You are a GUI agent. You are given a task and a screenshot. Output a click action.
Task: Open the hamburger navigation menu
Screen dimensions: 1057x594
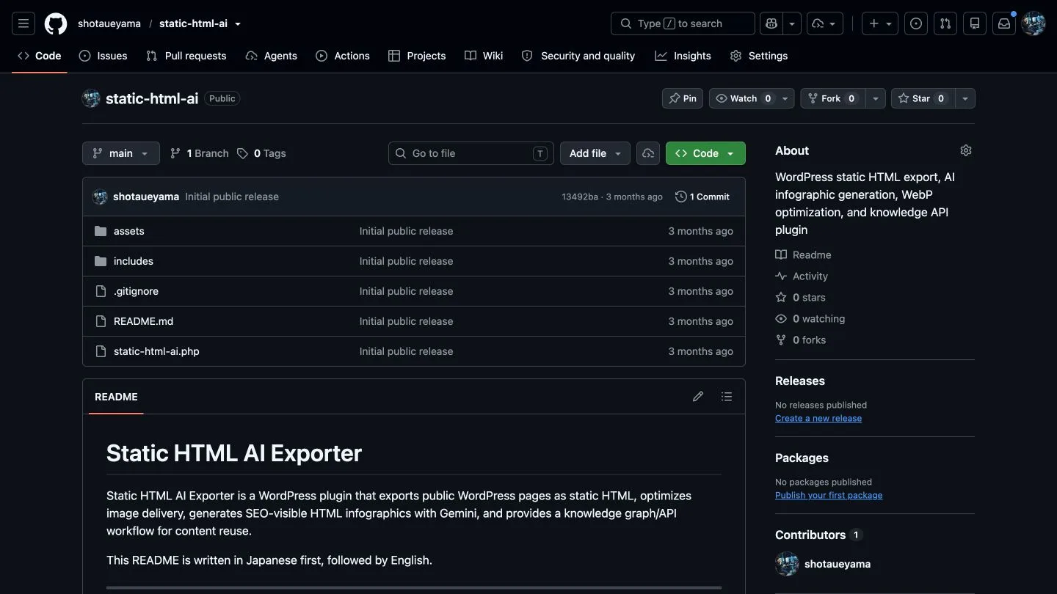23,23
